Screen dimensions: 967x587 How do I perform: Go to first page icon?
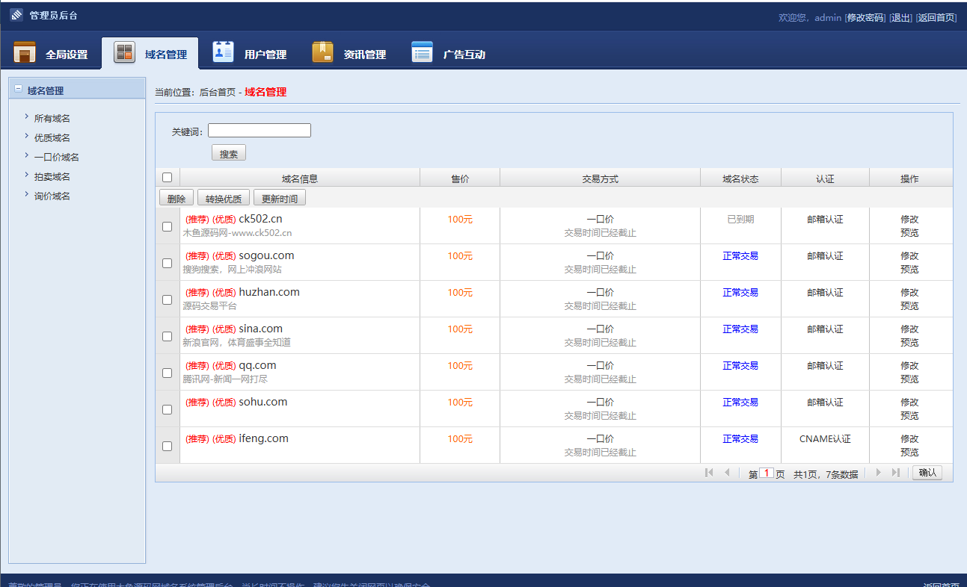pos(709,473)
